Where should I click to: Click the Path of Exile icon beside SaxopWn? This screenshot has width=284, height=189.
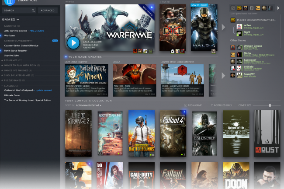(x=233, y=75)
